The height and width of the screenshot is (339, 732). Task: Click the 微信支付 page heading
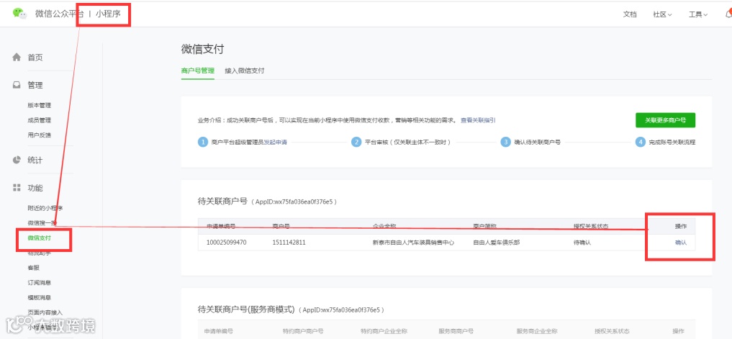202,49
